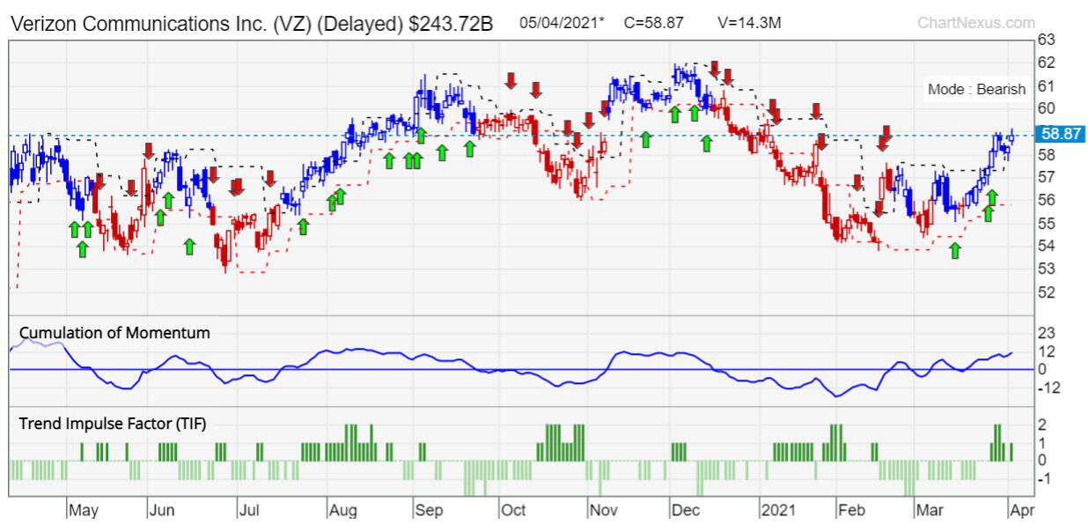Click the -12 value on momentum axis
Image resolution: width=1088 pixels, height=524 pixels.
tap(1048, 388)
